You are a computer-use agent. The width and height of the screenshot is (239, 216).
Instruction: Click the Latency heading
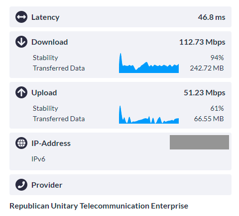pyautogui.click(x=45, y=17)
